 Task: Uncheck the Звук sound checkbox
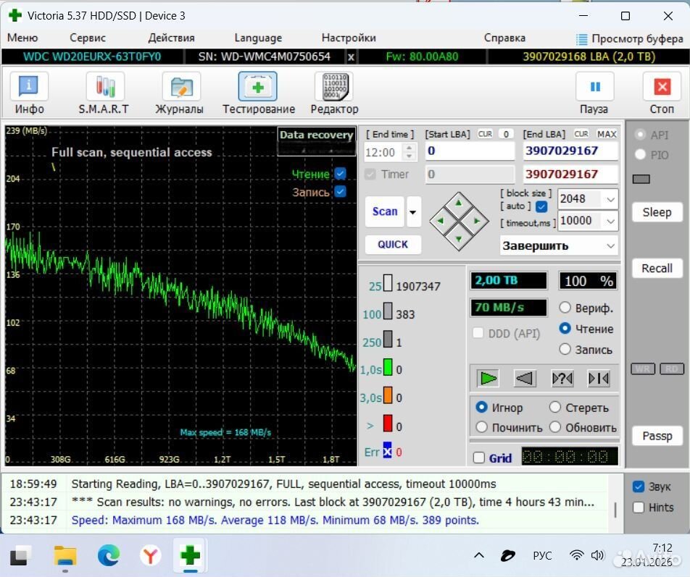pos(639,487)
